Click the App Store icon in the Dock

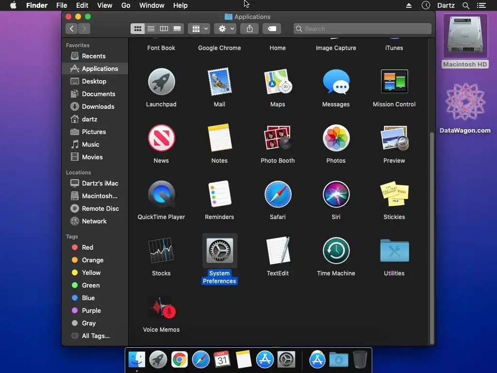click(x=265, y=360)
